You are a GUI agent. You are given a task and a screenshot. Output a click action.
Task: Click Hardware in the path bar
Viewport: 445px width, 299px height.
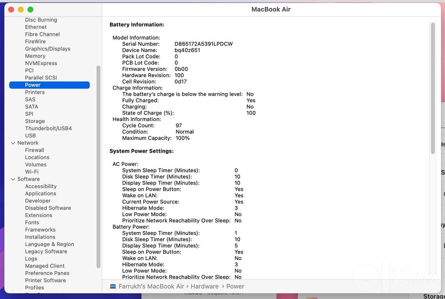tap(205, 287)
